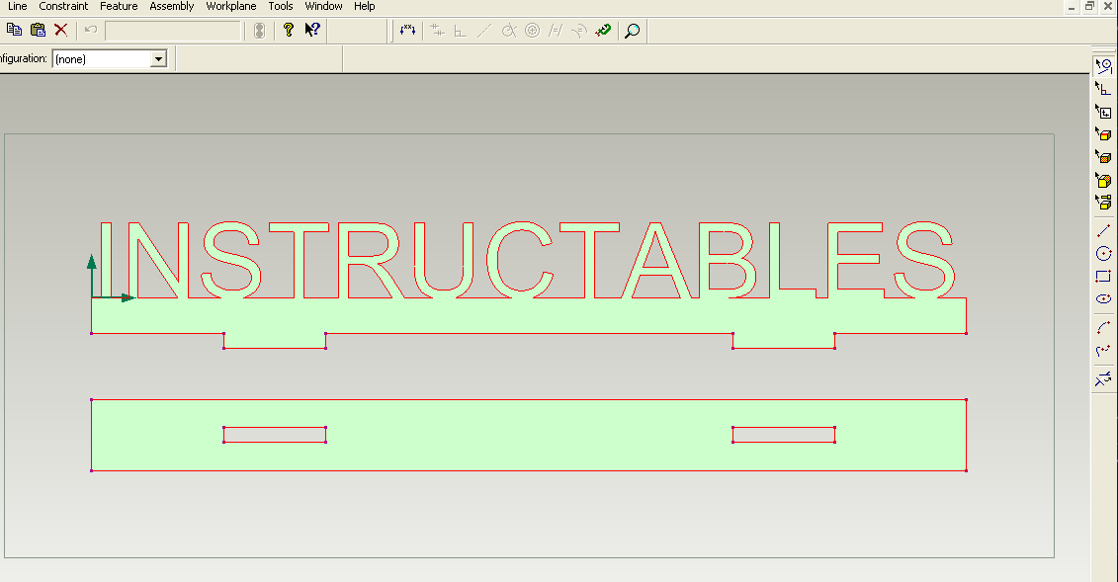The image size is (1118, 582).
Task: Open the Window menu
Action: tap(323, 6)
